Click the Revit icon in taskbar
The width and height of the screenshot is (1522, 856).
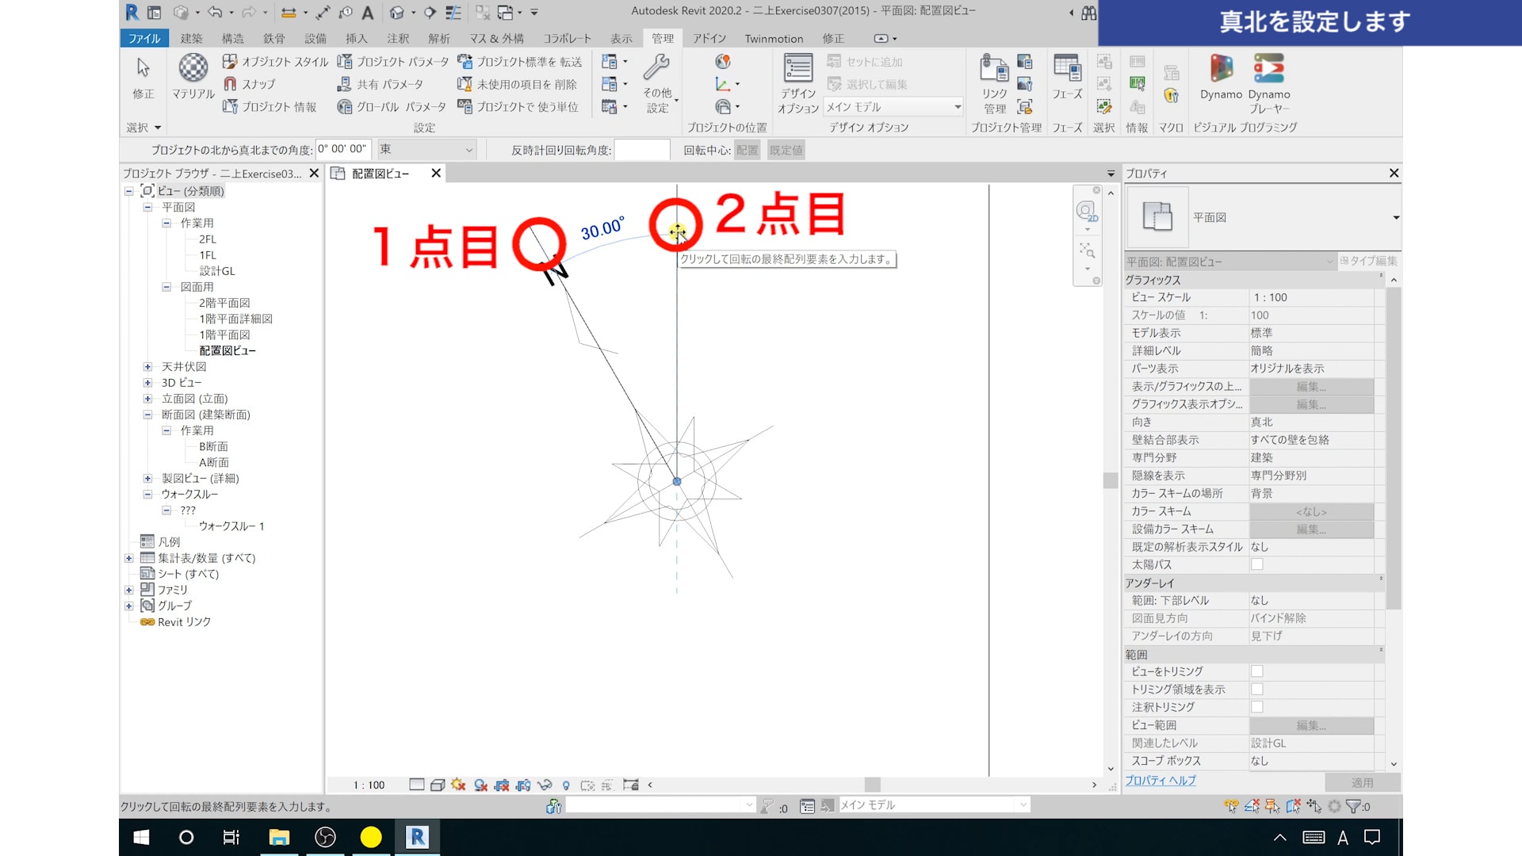pos(417,837)
